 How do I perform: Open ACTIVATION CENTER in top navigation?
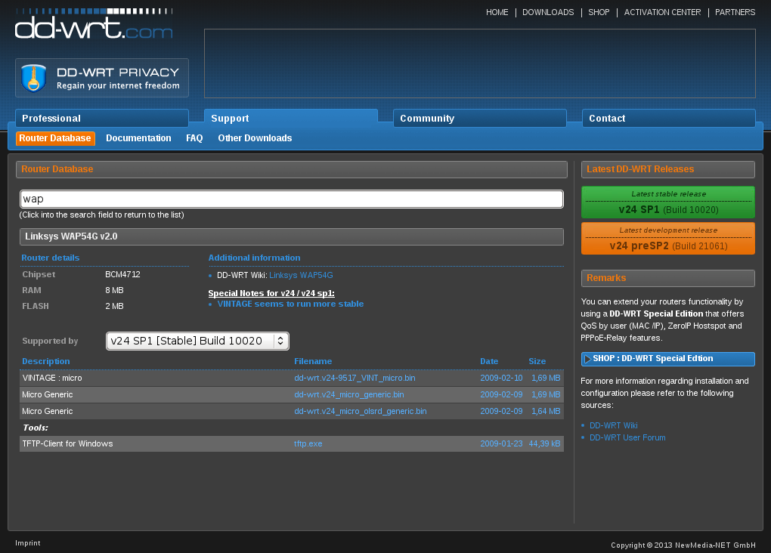662,12
